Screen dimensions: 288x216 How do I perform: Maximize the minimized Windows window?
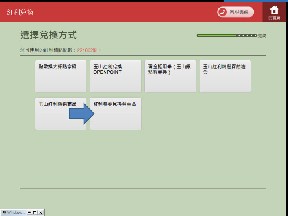coord(35,213)
